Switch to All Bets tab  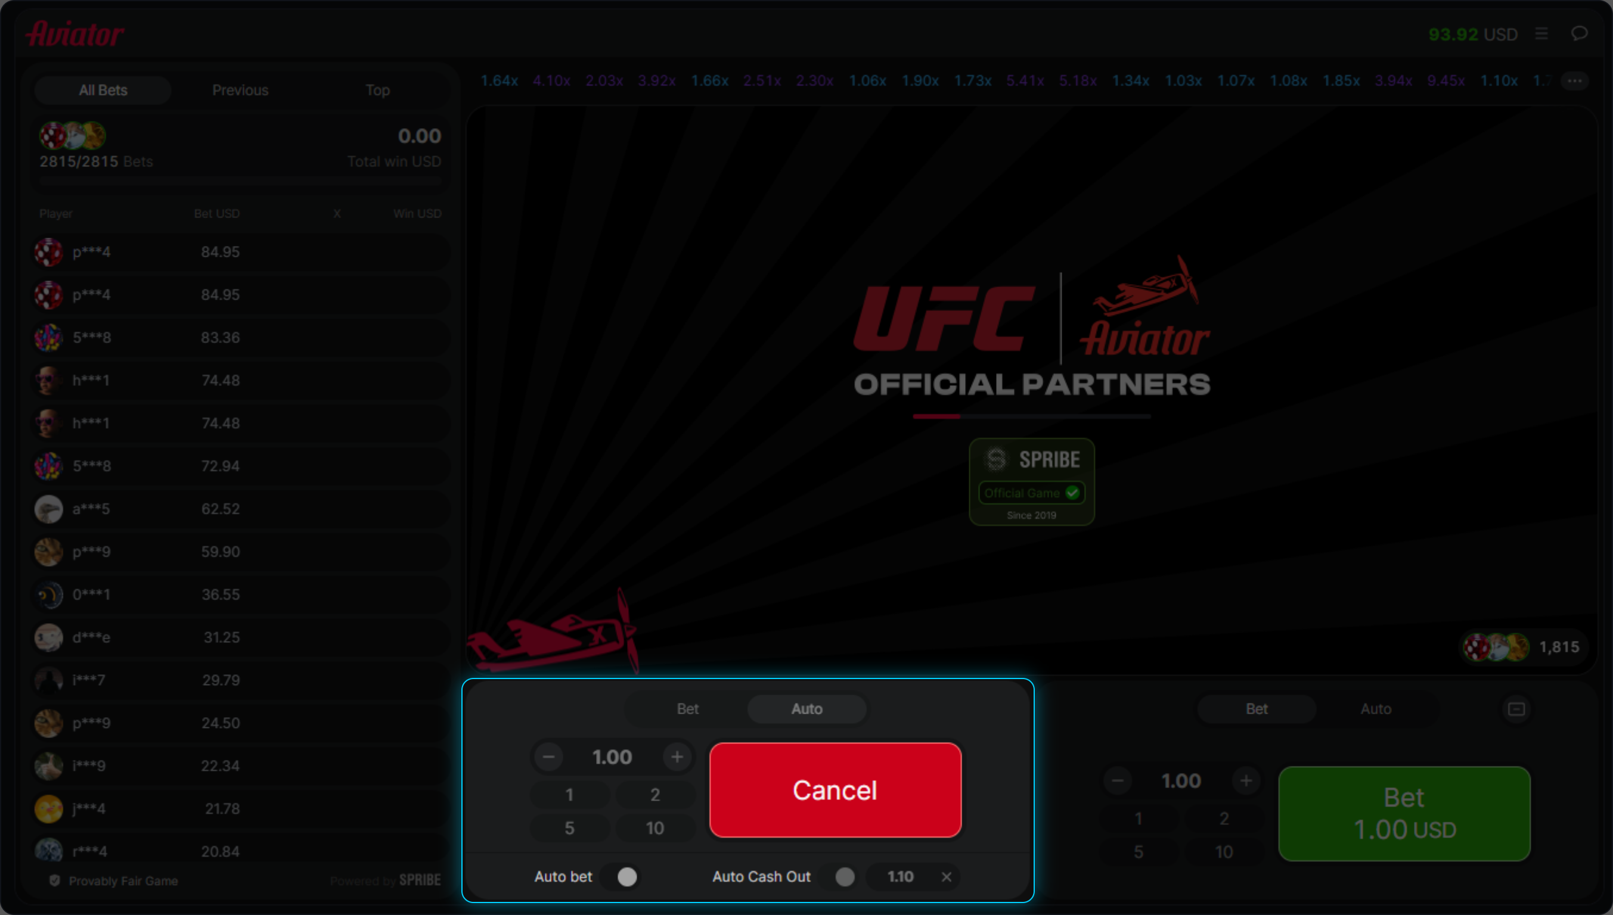(x=103, y=90)
